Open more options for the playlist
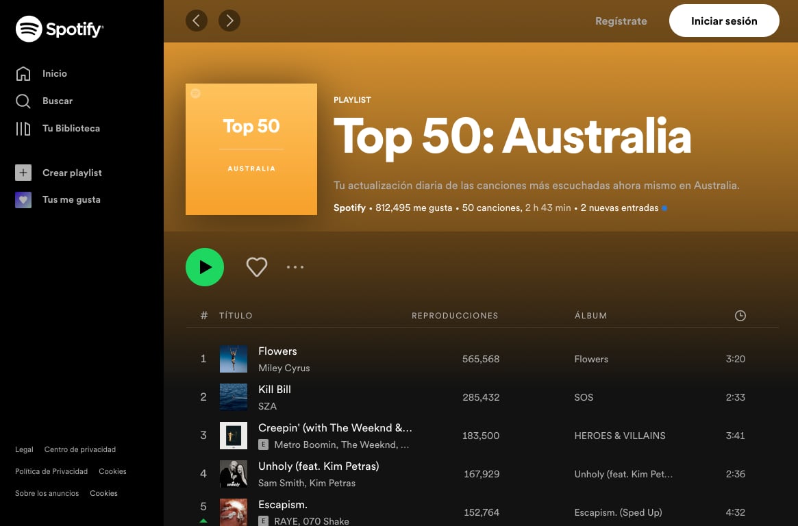 (295, 267)
